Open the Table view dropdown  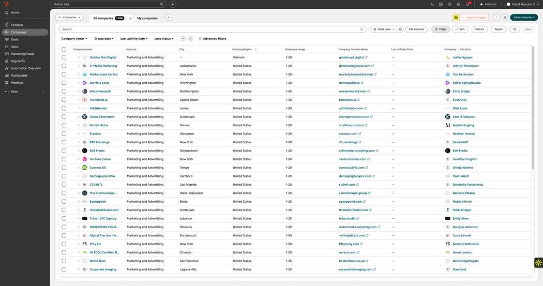[383, 29]
